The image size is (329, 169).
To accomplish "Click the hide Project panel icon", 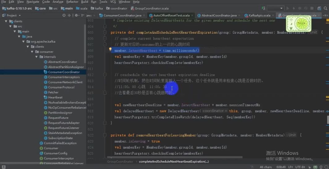I will tap(82, 15).
